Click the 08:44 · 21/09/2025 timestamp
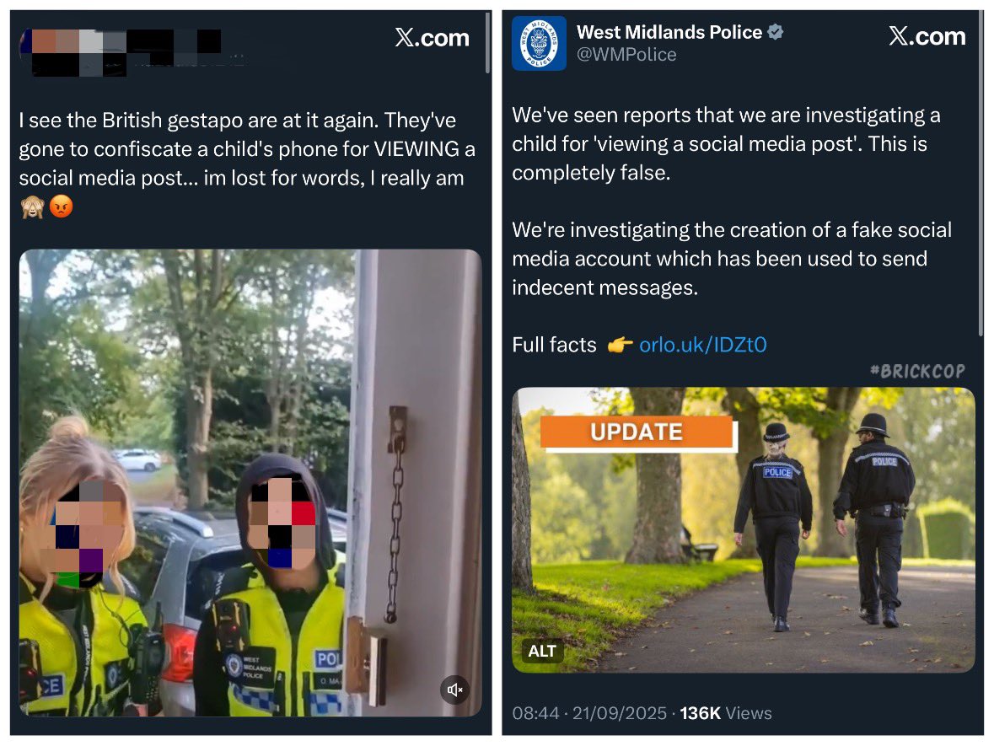 589,714
